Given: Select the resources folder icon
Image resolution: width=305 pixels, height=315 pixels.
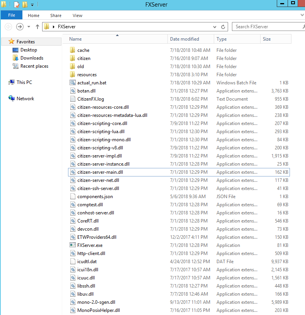Looking at the screenshot, I should [x=72, y=75].
